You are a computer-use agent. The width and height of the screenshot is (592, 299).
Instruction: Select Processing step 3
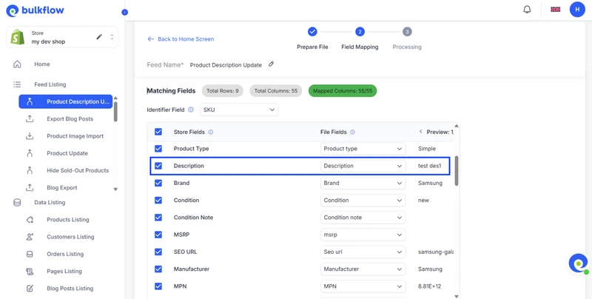click(x=407, y=39)
